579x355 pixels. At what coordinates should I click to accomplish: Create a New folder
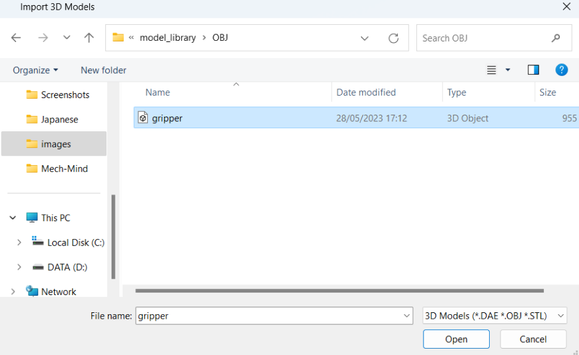tap(103, 70)
